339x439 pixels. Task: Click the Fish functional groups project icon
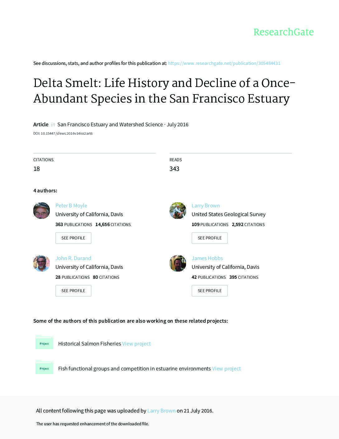pyautogui.click(x=44, y=367)
